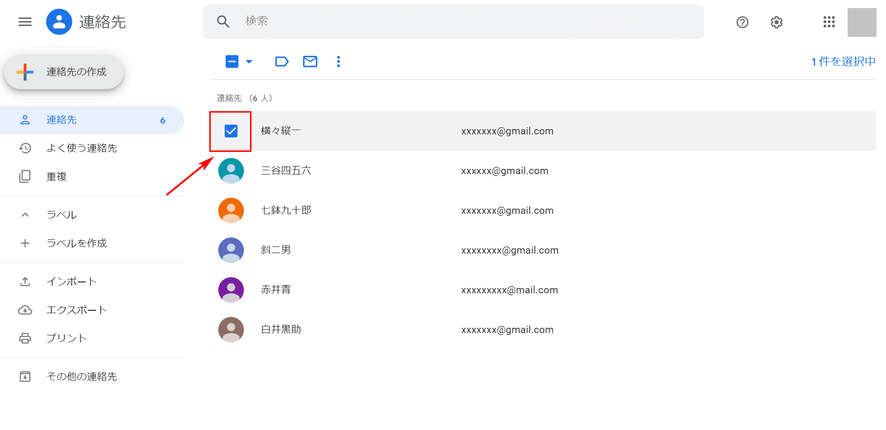Image resolution: width=886 pixels, height=430 pixels.
Task: Click the contact name 横々縦一
Action: [281, 131]
